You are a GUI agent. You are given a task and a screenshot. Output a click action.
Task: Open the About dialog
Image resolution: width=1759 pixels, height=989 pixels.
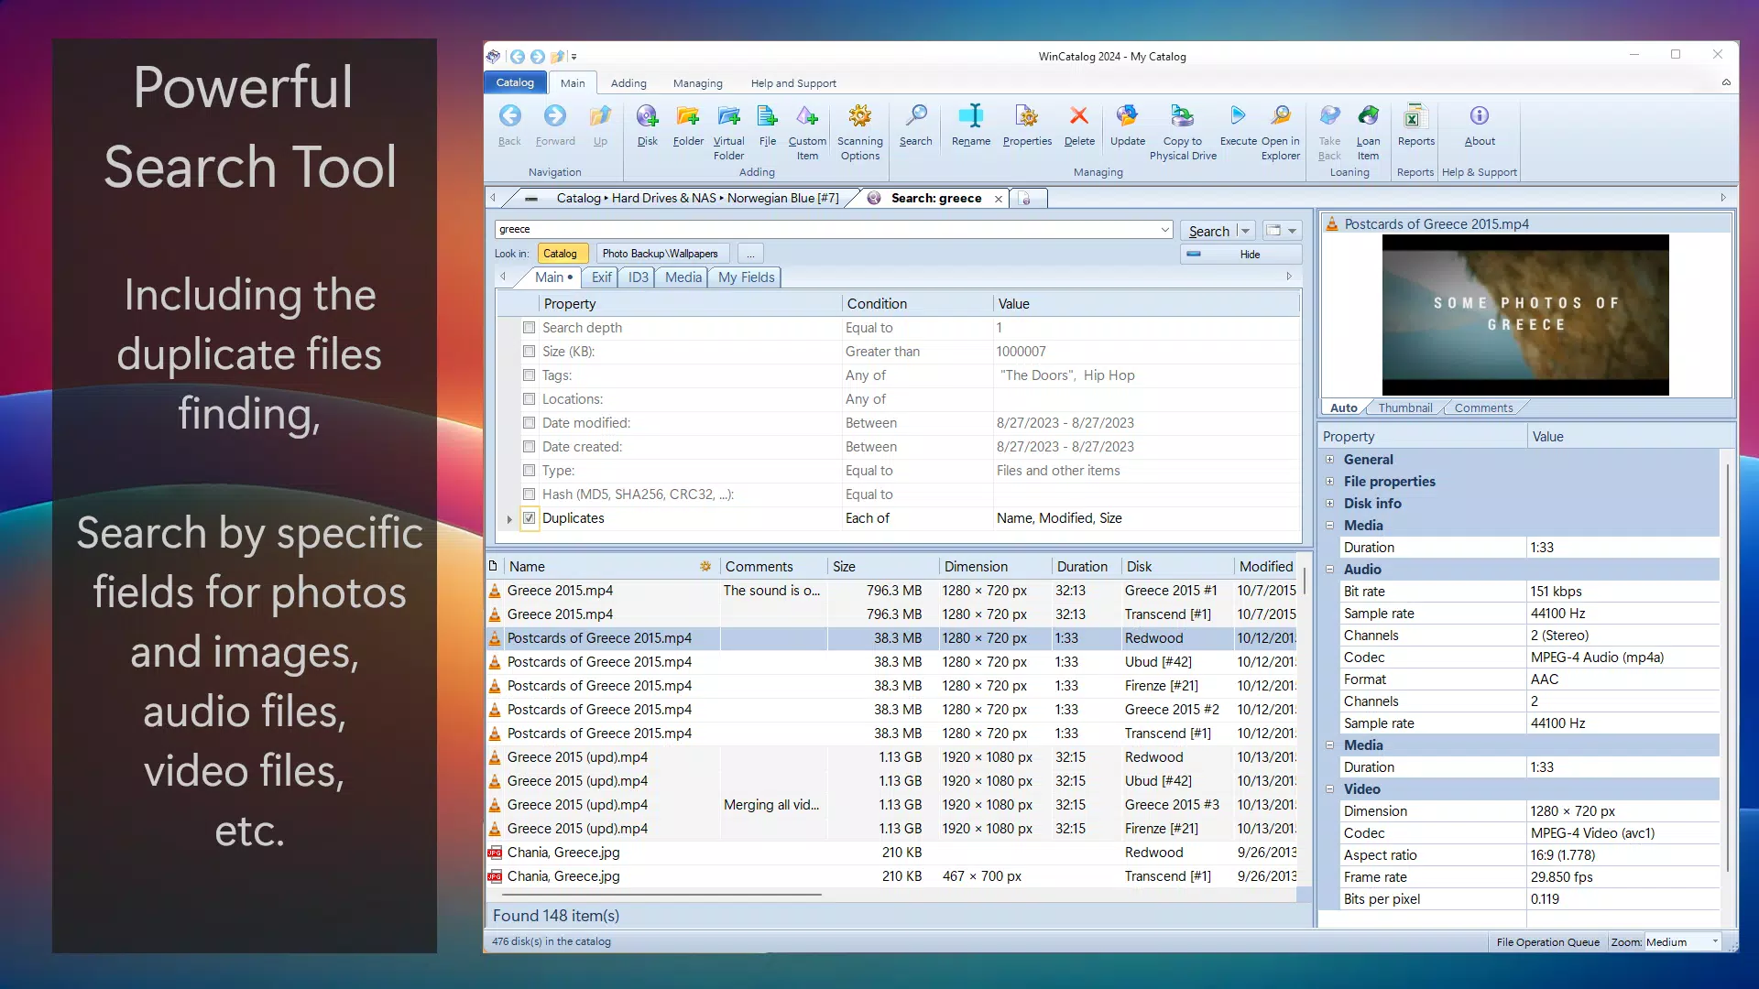click(1480, 125)
